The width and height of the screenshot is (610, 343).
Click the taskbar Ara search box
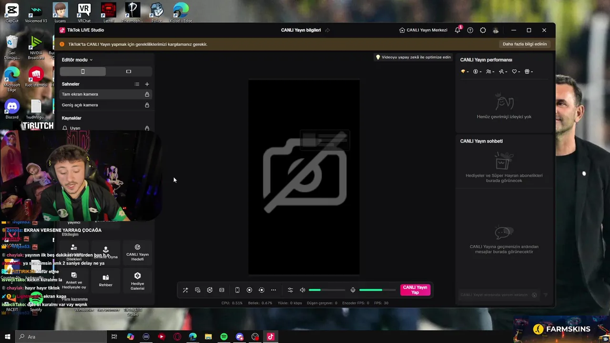[x=61, y=337]
